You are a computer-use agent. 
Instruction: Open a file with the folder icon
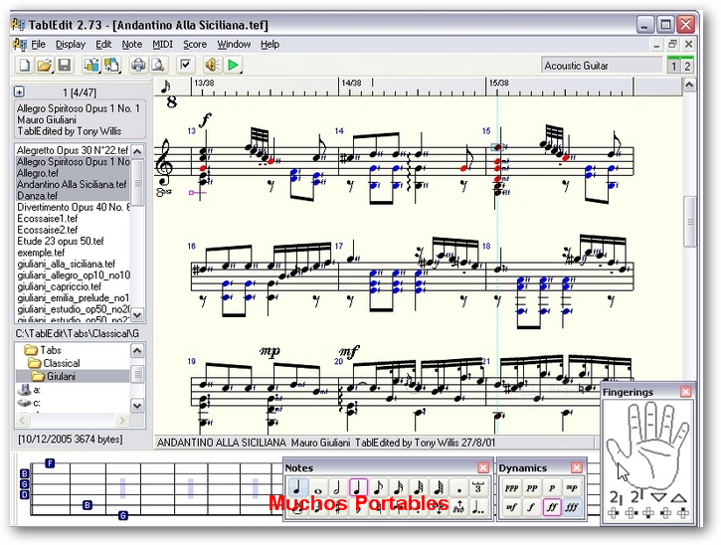44,65
